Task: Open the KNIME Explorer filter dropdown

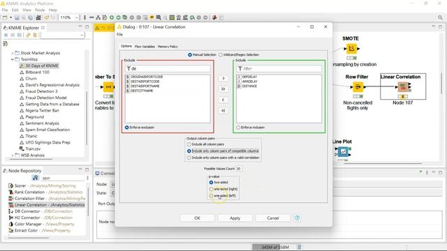Action: (x=82, y=35)
